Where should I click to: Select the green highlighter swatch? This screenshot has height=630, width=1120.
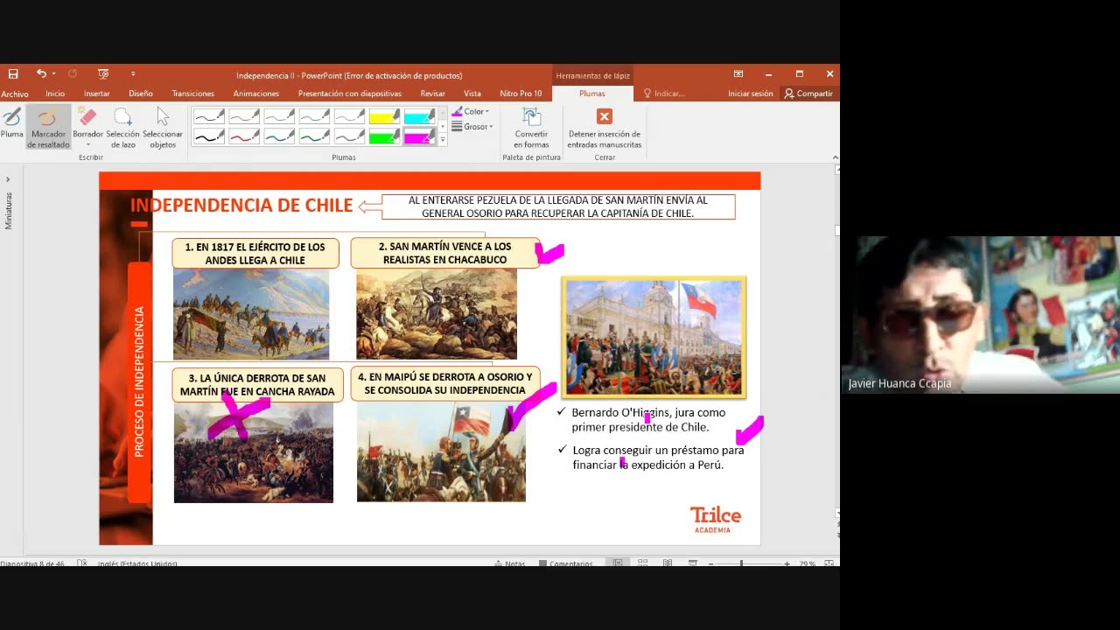(384, 136)
